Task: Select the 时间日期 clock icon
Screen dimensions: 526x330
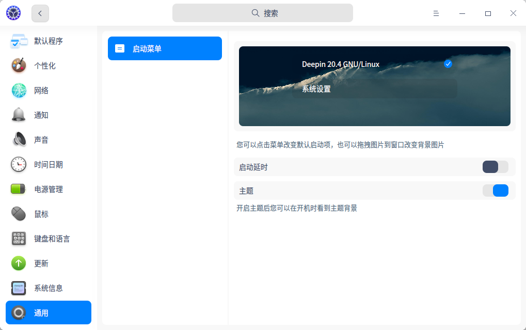Action: click(x=18, y=164)
